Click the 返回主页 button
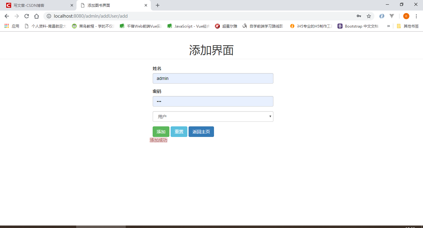 tap(201, 131)
